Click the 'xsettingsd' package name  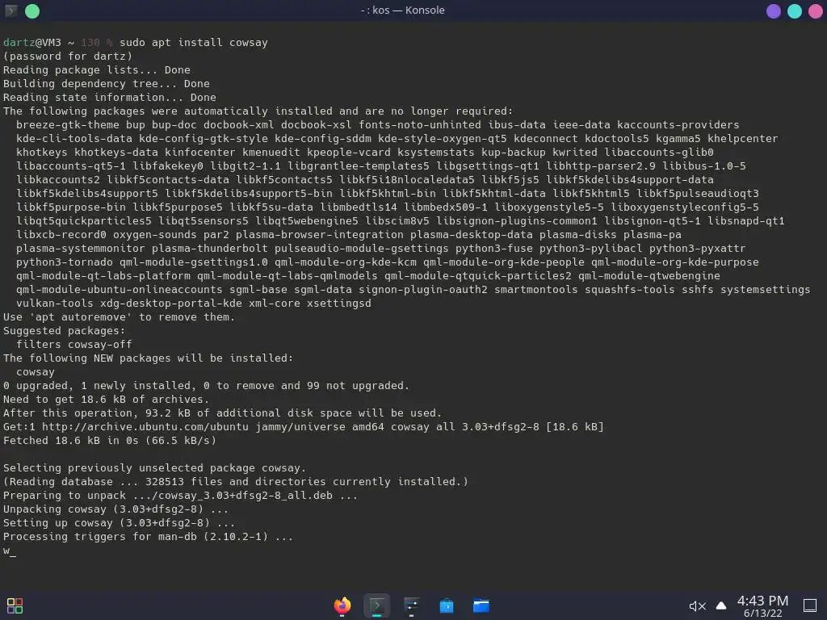coord(339,303)
